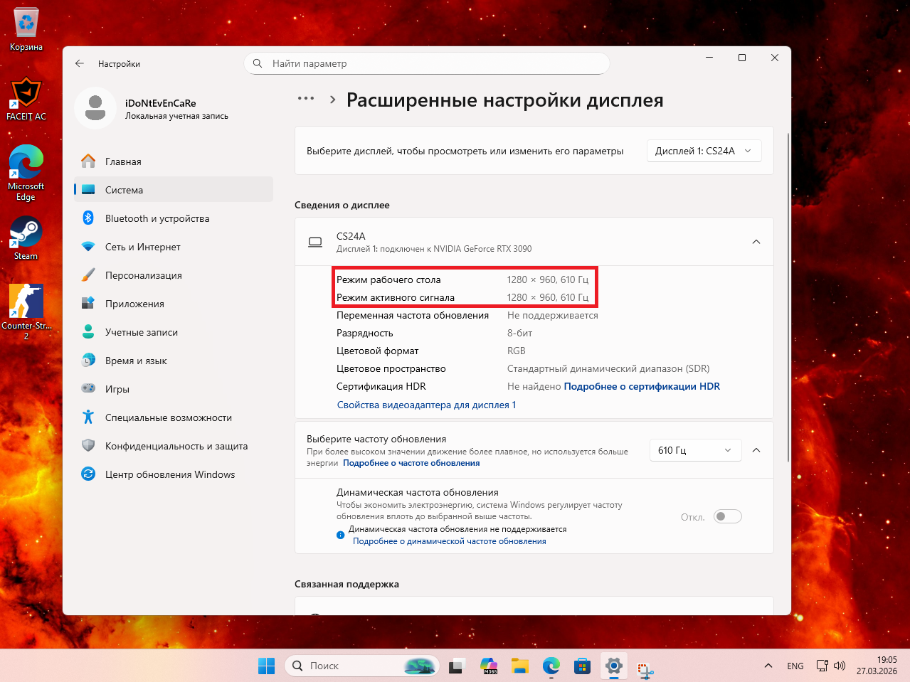Click the 8-бит value text
This screenshot has height=682, width=910.
(520, 333)
